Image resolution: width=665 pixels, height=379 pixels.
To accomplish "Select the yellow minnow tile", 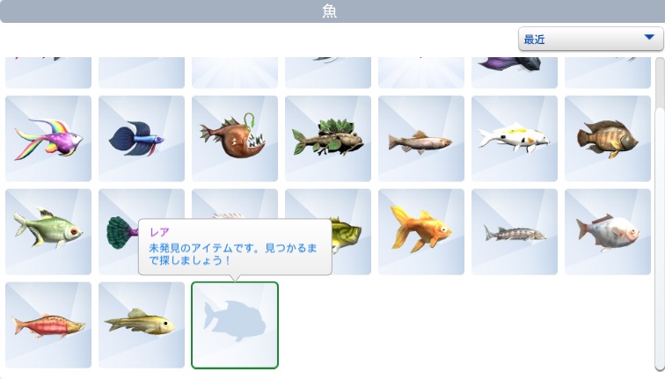I will (x=142, y=325).
